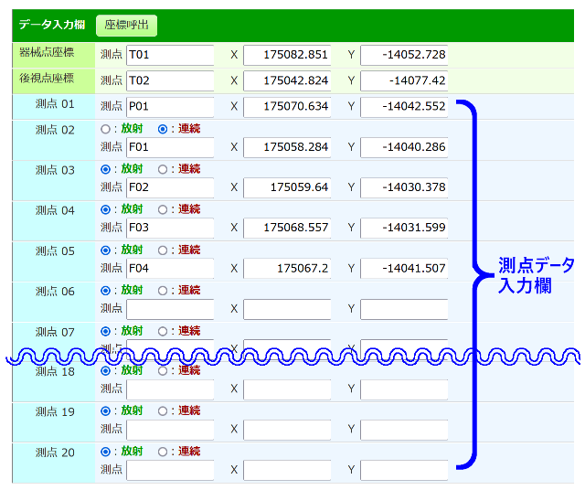Select 放射 radio for 測点 02

105,129
